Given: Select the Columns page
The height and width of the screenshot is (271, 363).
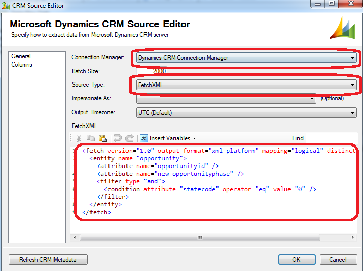Looking at the screenshot, I should [x=22, y=65].
